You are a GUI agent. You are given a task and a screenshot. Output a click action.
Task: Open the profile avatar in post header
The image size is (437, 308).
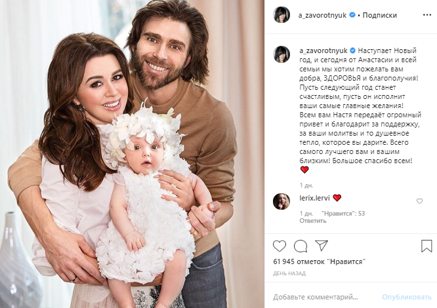point(281,15)
